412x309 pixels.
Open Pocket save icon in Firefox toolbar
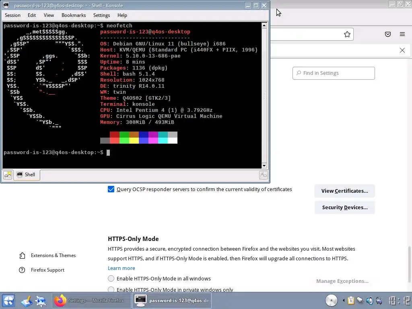[x=388, y=34]
